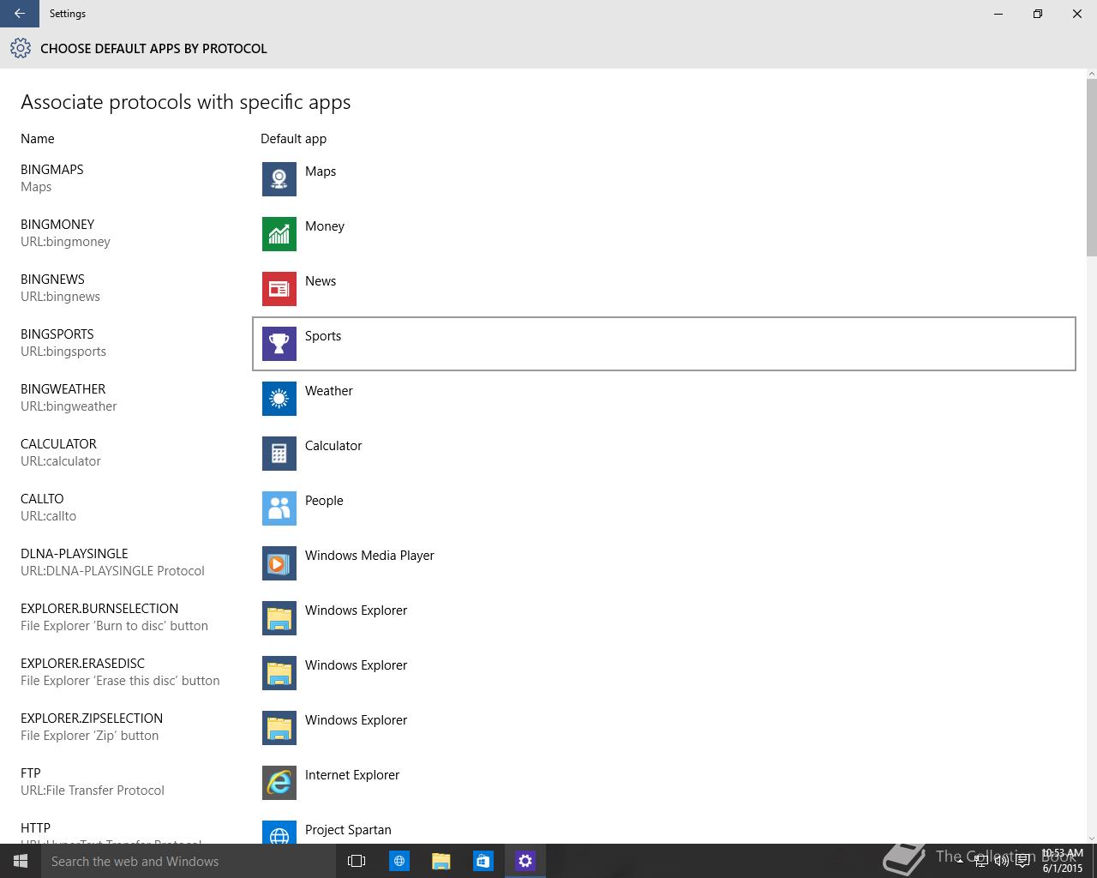Click 'URL:File Transfer Protocol' description

point(93,791)
